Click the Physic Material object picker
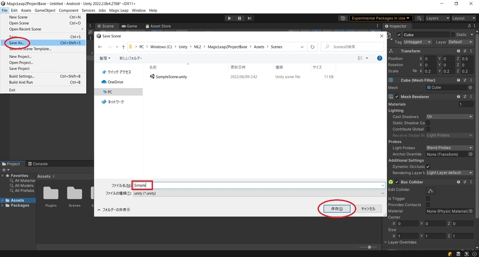Image resolution: width=479 pixels, height=257 pixels. coord(471,211)
